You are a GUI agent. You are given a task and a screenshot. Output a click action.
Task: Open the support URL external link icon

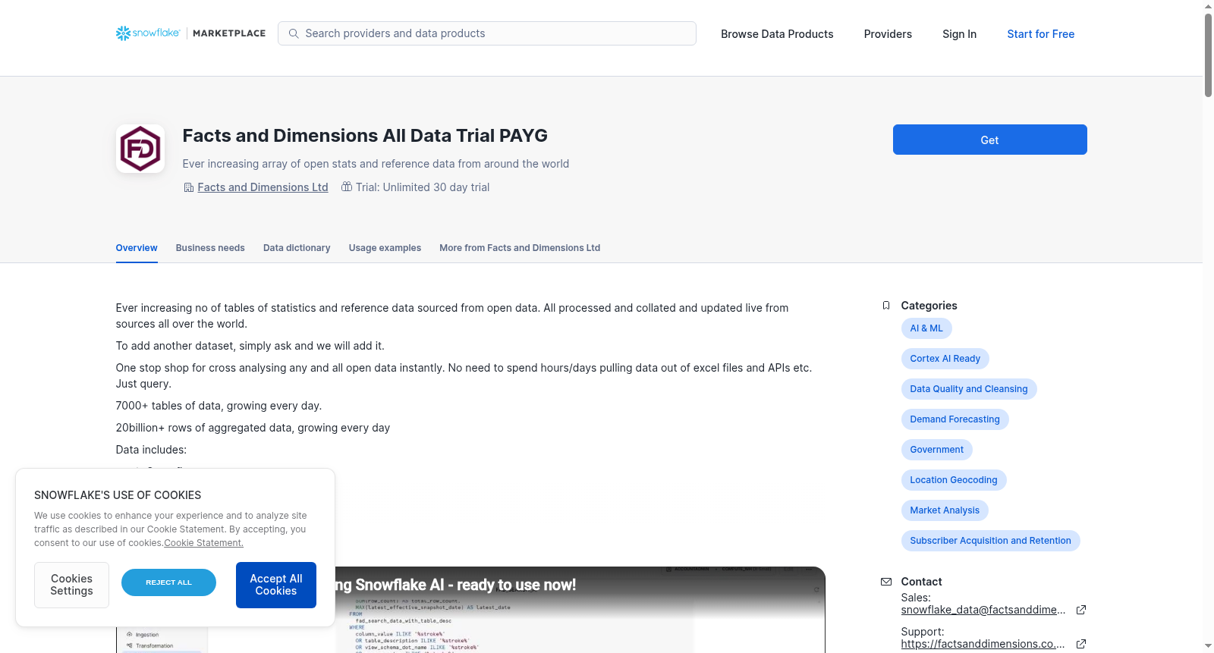[1081, 644]
